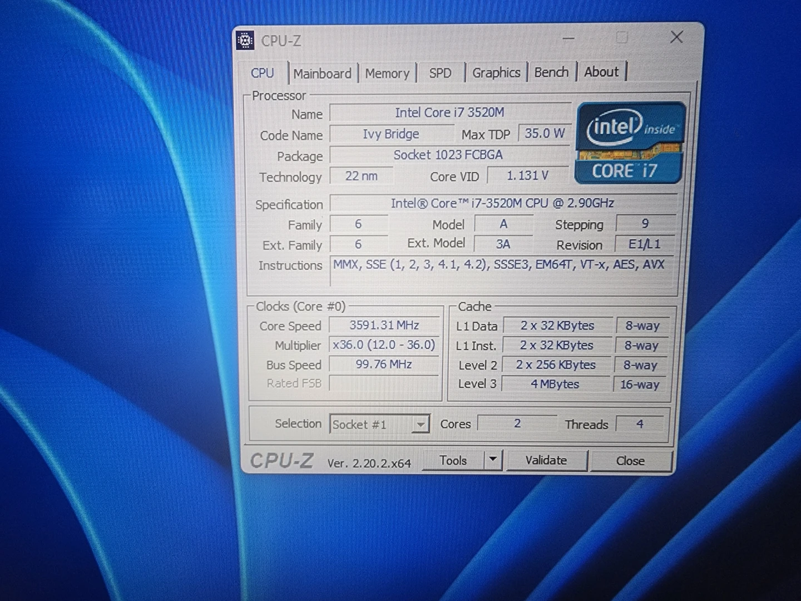
Task: Click the Technology value 22 nm
Action: coord(362,176)
